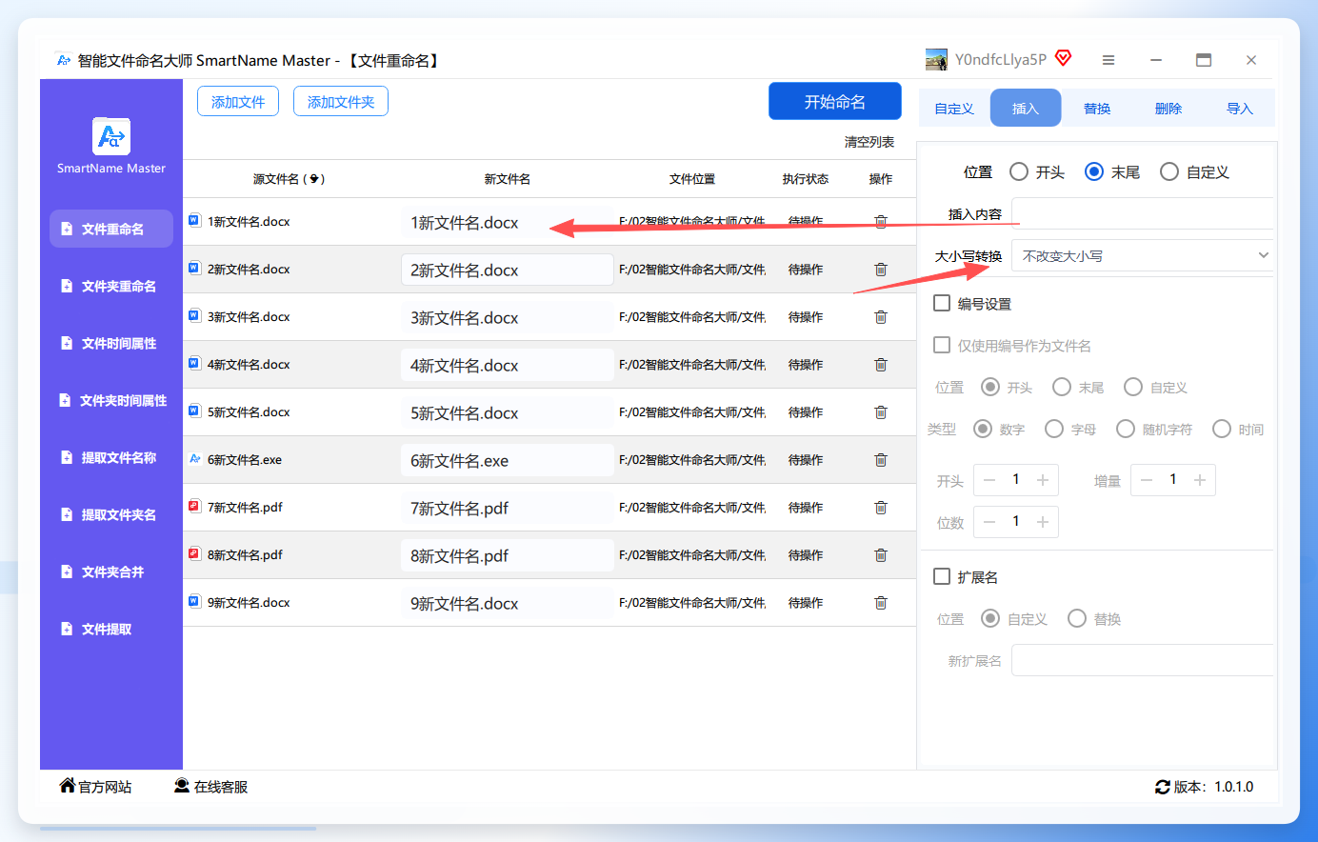The width and height of the screenshot is (1318, 842).
Task: Click the 添加文件 button
Action: (x=238, y=101)
